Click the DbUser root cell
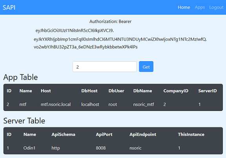This screenshot has height=158, width=226. pyautogui.click(x=113, y=104)
